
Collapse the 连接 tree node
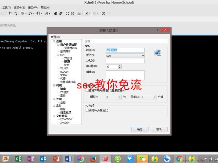click(x=54, y=41)
